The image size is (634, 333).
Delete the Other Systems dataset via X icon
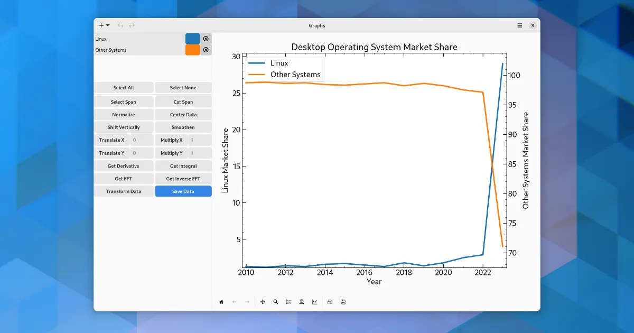coord(206,50)
